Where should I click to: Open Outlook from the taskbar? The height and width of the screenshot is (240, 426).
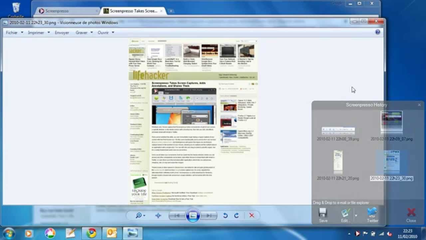(x=112, y=233)
